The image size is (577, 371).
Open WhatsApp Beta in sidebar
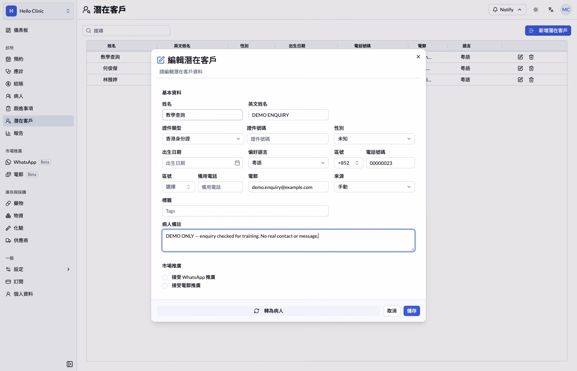pos(38,162)
